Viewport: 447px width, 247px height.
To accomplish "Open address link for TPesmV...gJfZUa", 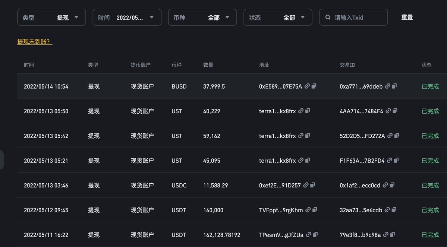I will coord(308,235).
